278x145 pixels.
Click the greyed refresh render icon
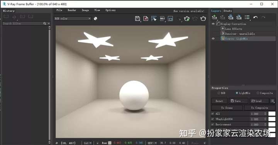point(195,19)
